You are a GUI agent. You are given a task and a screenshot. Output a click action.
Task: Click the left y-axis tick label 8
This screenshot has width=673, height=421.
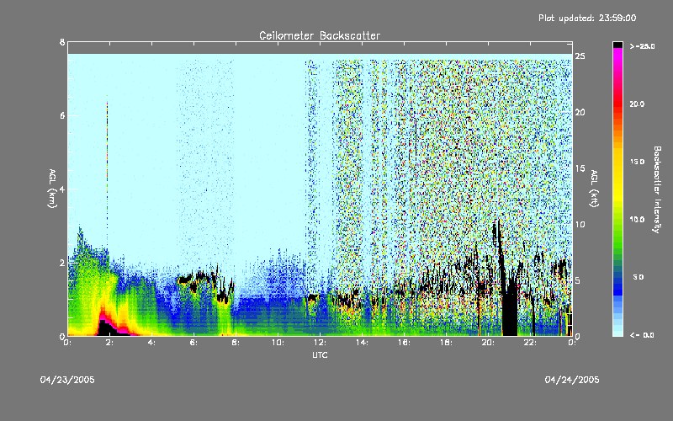62,42
